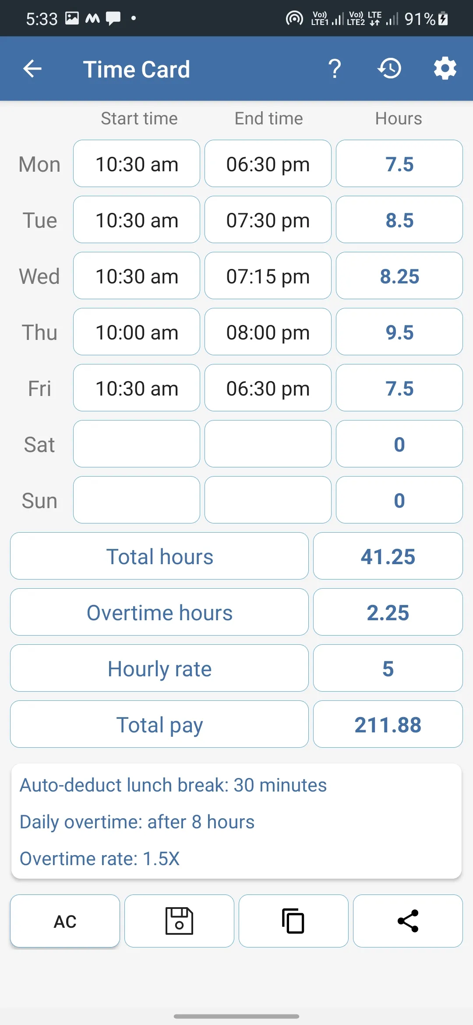Tap the back arrow icon
The height and width of the screenshot is (1025, 473).
point(32,69)
